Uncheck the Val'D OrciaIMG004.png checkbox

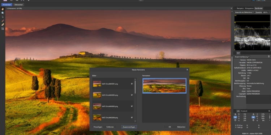tap(132, 117)
